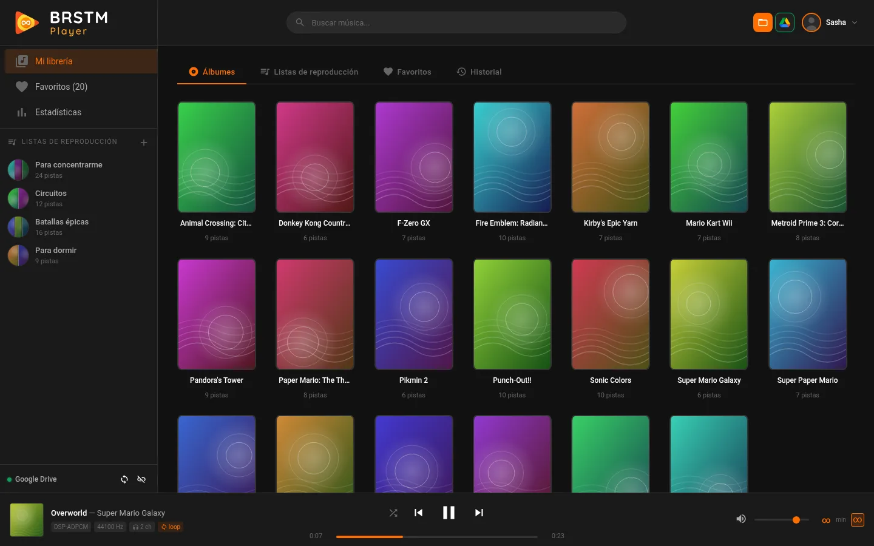Click the Animal Crossing: Cit... album title
The image size is (874, 546).
point(215,223)
